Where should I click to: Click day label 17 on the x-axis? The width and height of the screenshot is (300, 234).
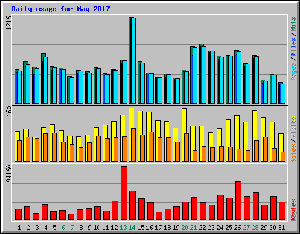[x=158, y=228]
